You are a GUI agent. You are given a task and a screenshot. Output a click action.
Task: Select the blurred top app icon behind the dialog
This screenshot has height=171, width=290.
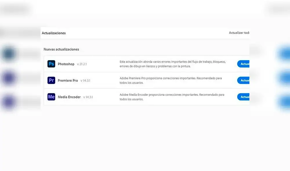tap(9, 54)
